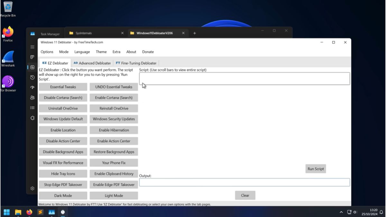Viewport: 386px width, 217px height.
Task: Open Processes page in Task Manager sidebar
Action: [x=32, y=57]
